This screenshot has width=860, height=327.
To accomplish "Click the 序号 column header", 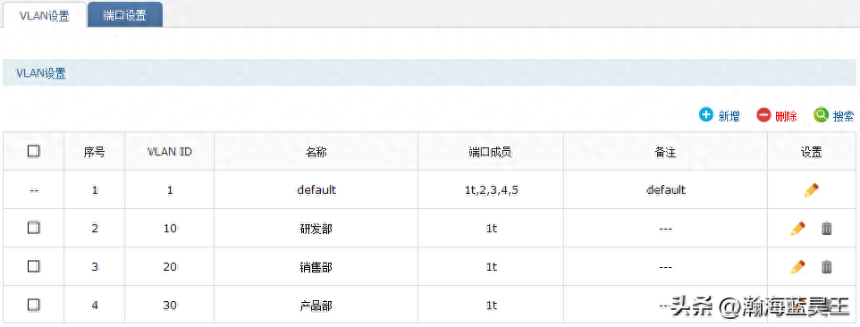I will coord(95,152).
